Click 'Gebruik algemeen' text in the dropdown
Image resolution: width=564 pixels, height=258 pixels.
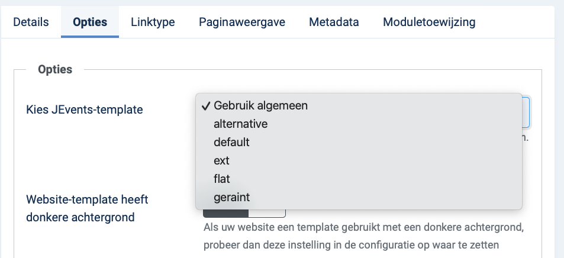[260, 106]
